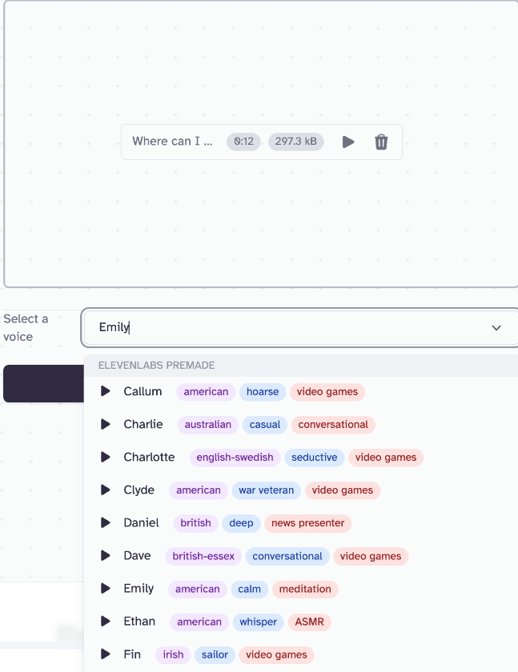
Task: Play the "Where can I" audio clip
Action: pos(348,142)
